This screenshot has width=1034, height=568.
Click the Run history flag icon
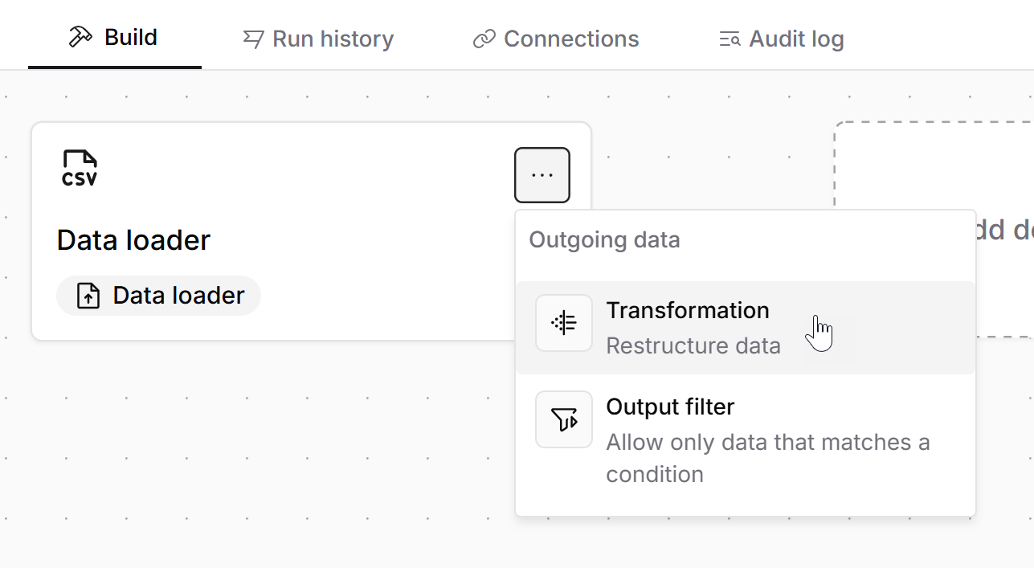[254, 39]
